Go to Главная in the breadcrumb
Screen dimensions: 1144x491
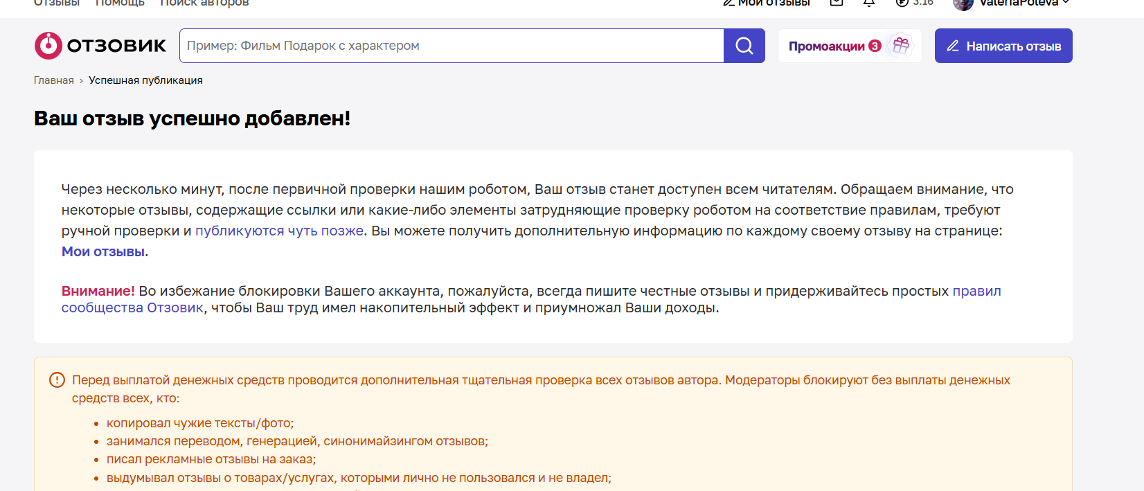pos(54,80)
